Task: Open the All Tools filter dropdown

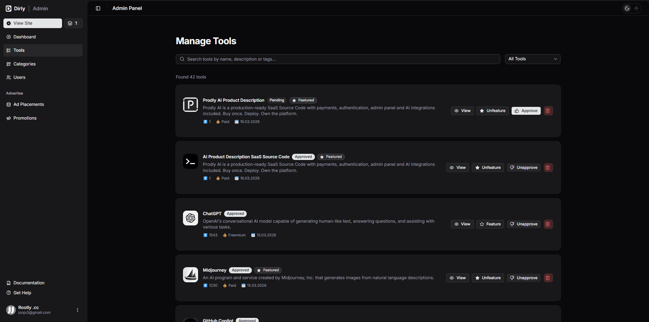Action: 532,59
